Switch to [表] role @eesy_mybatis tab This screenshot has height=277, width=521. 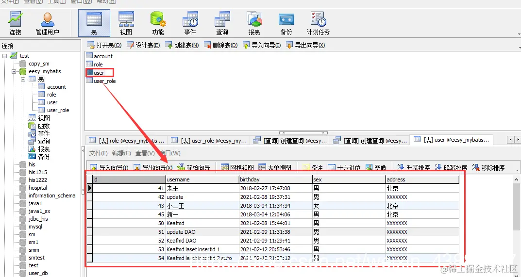pyautogui.click(x=127, y=141)
